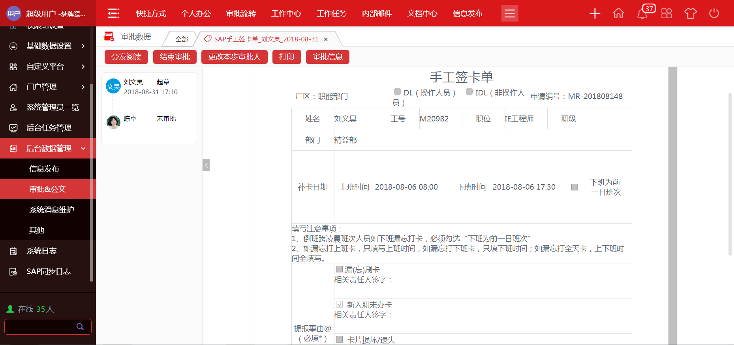Click the 门户管理 home icon in sidebar

coord(13,87)
